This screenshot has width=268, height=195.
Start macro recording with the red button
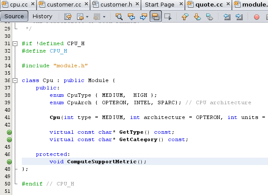256,17
